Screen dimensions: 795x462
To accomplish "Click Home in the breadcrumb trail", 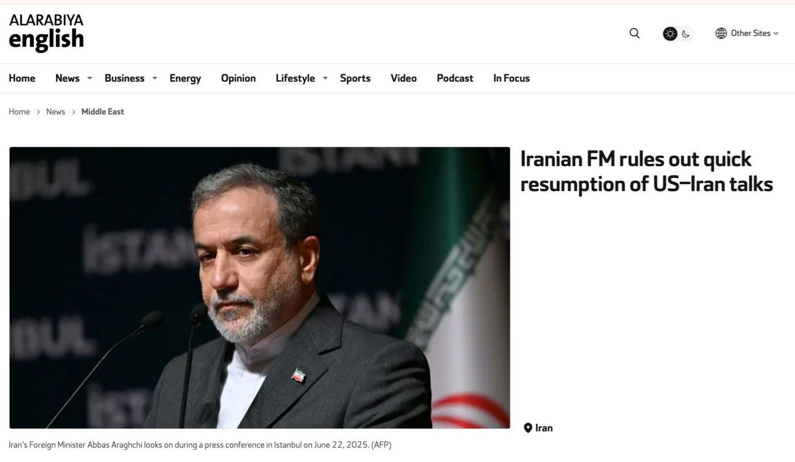I will coord(19,112).
